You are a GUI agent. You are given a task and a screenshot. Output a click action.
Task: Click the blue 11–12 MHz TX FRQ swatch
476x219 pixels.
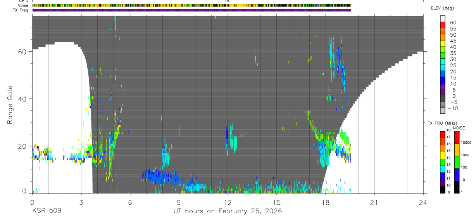click(443, 175)
